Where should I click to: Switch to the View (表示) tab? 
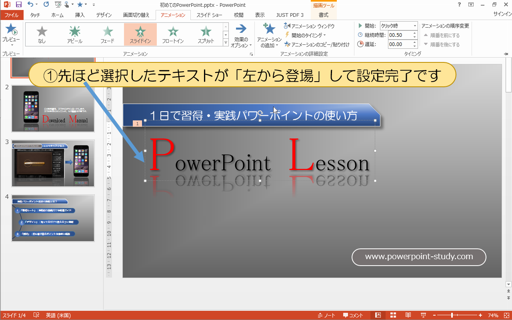[260, 15]
